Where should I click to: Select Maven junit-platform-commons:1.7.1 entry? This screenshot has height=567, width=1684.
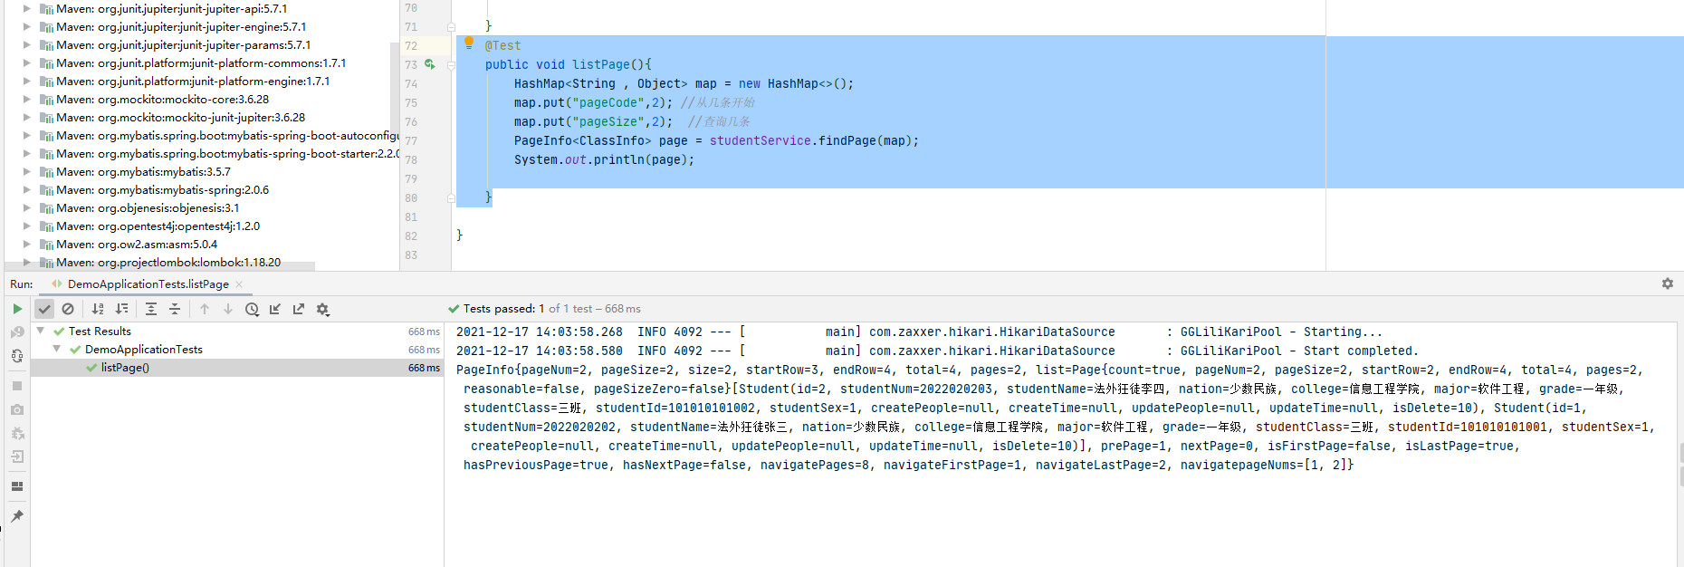201,62
